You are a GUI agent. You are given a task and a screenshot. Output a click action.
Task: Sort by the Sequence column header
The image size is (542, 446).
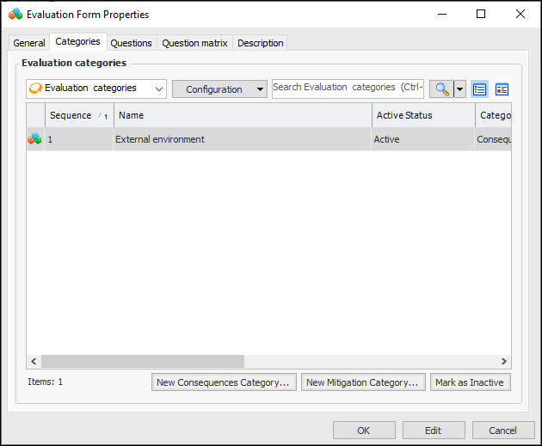[79, 115]
